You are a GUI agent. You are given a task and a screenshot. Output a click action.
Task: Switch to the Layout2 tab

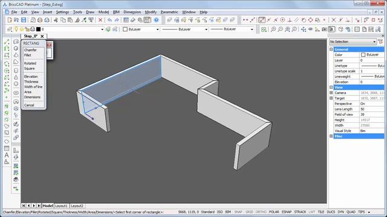point(77,206)
